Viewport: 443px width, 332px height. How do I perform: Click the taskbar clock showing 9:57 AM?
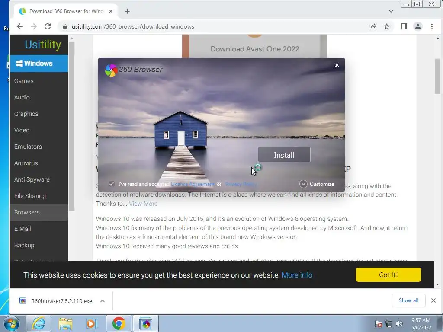(421, 324)
